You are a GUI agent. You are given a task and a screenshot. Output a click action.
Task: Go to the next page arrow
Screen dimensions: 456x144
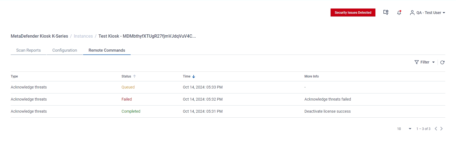point(441,129)
